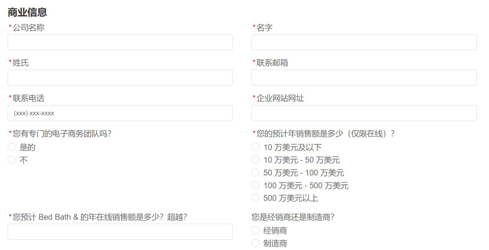Focus the 企业网站网址 input box
Viewport: 489px width, 250px height.
pos(363,113)
